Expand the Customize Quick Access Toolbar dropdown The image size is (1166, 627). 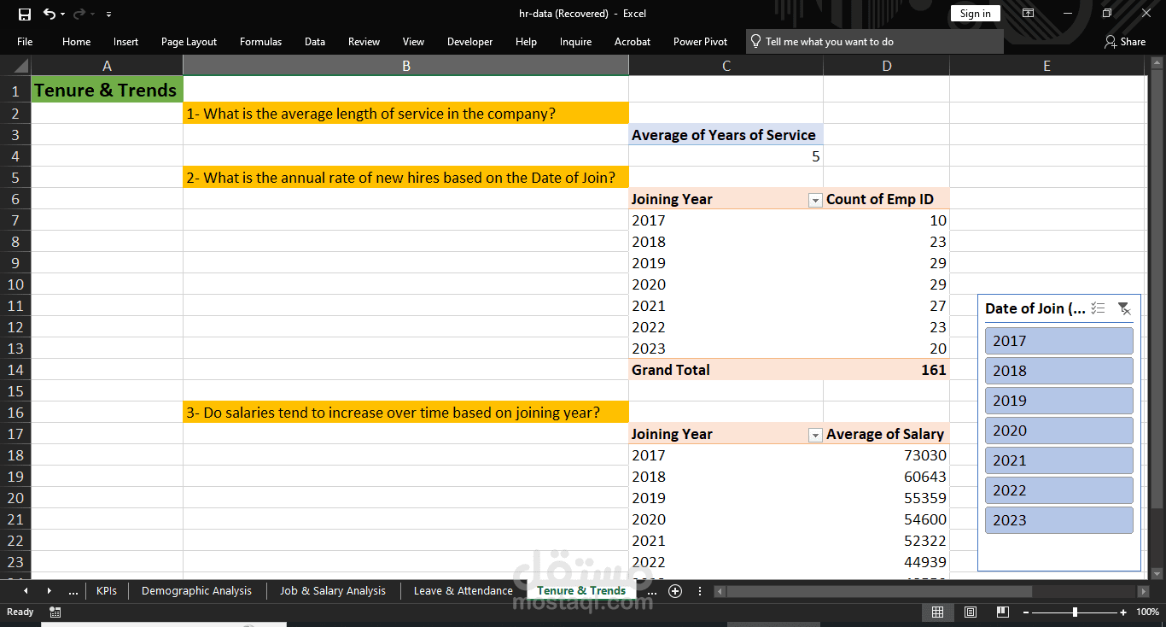click(108, 15)
